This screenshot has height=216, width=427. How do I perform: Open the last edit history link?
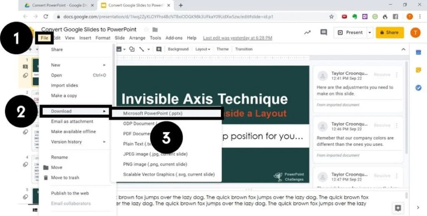coord(237,38)
